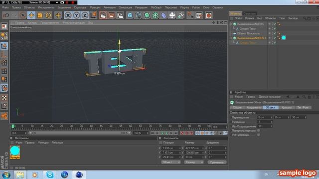Click the third Перемещение field showing 30 cm
The image size is (319, 179).
[x=299, y=117]
